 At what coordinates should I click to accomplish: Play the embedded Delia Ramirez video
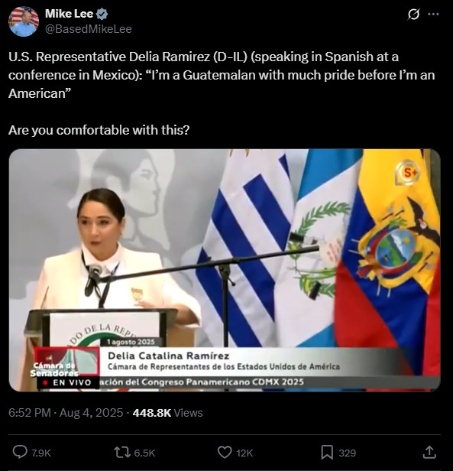click(225, 270)
